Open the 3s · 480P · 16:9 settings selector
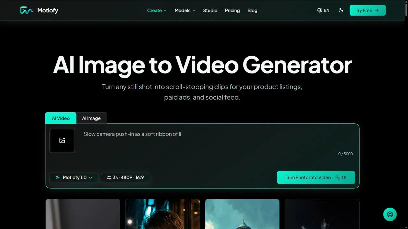 [x=125, y=177]
